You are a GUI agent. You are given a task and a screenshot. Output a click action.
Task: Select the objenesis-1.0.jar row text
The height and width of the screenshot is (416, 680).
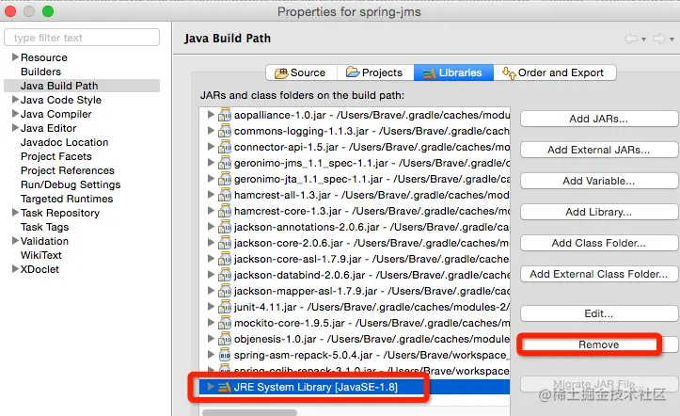372,339
